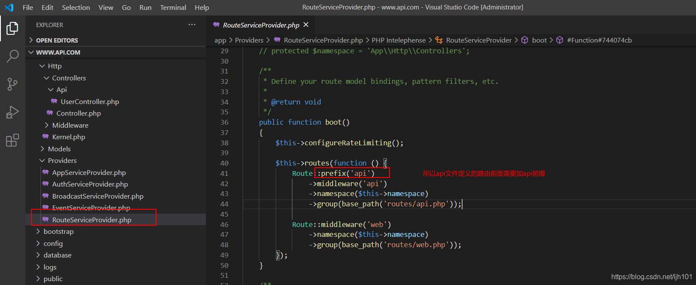Collapse the Http folder
This screenshot has width=696, height=285.
point(42,66)
